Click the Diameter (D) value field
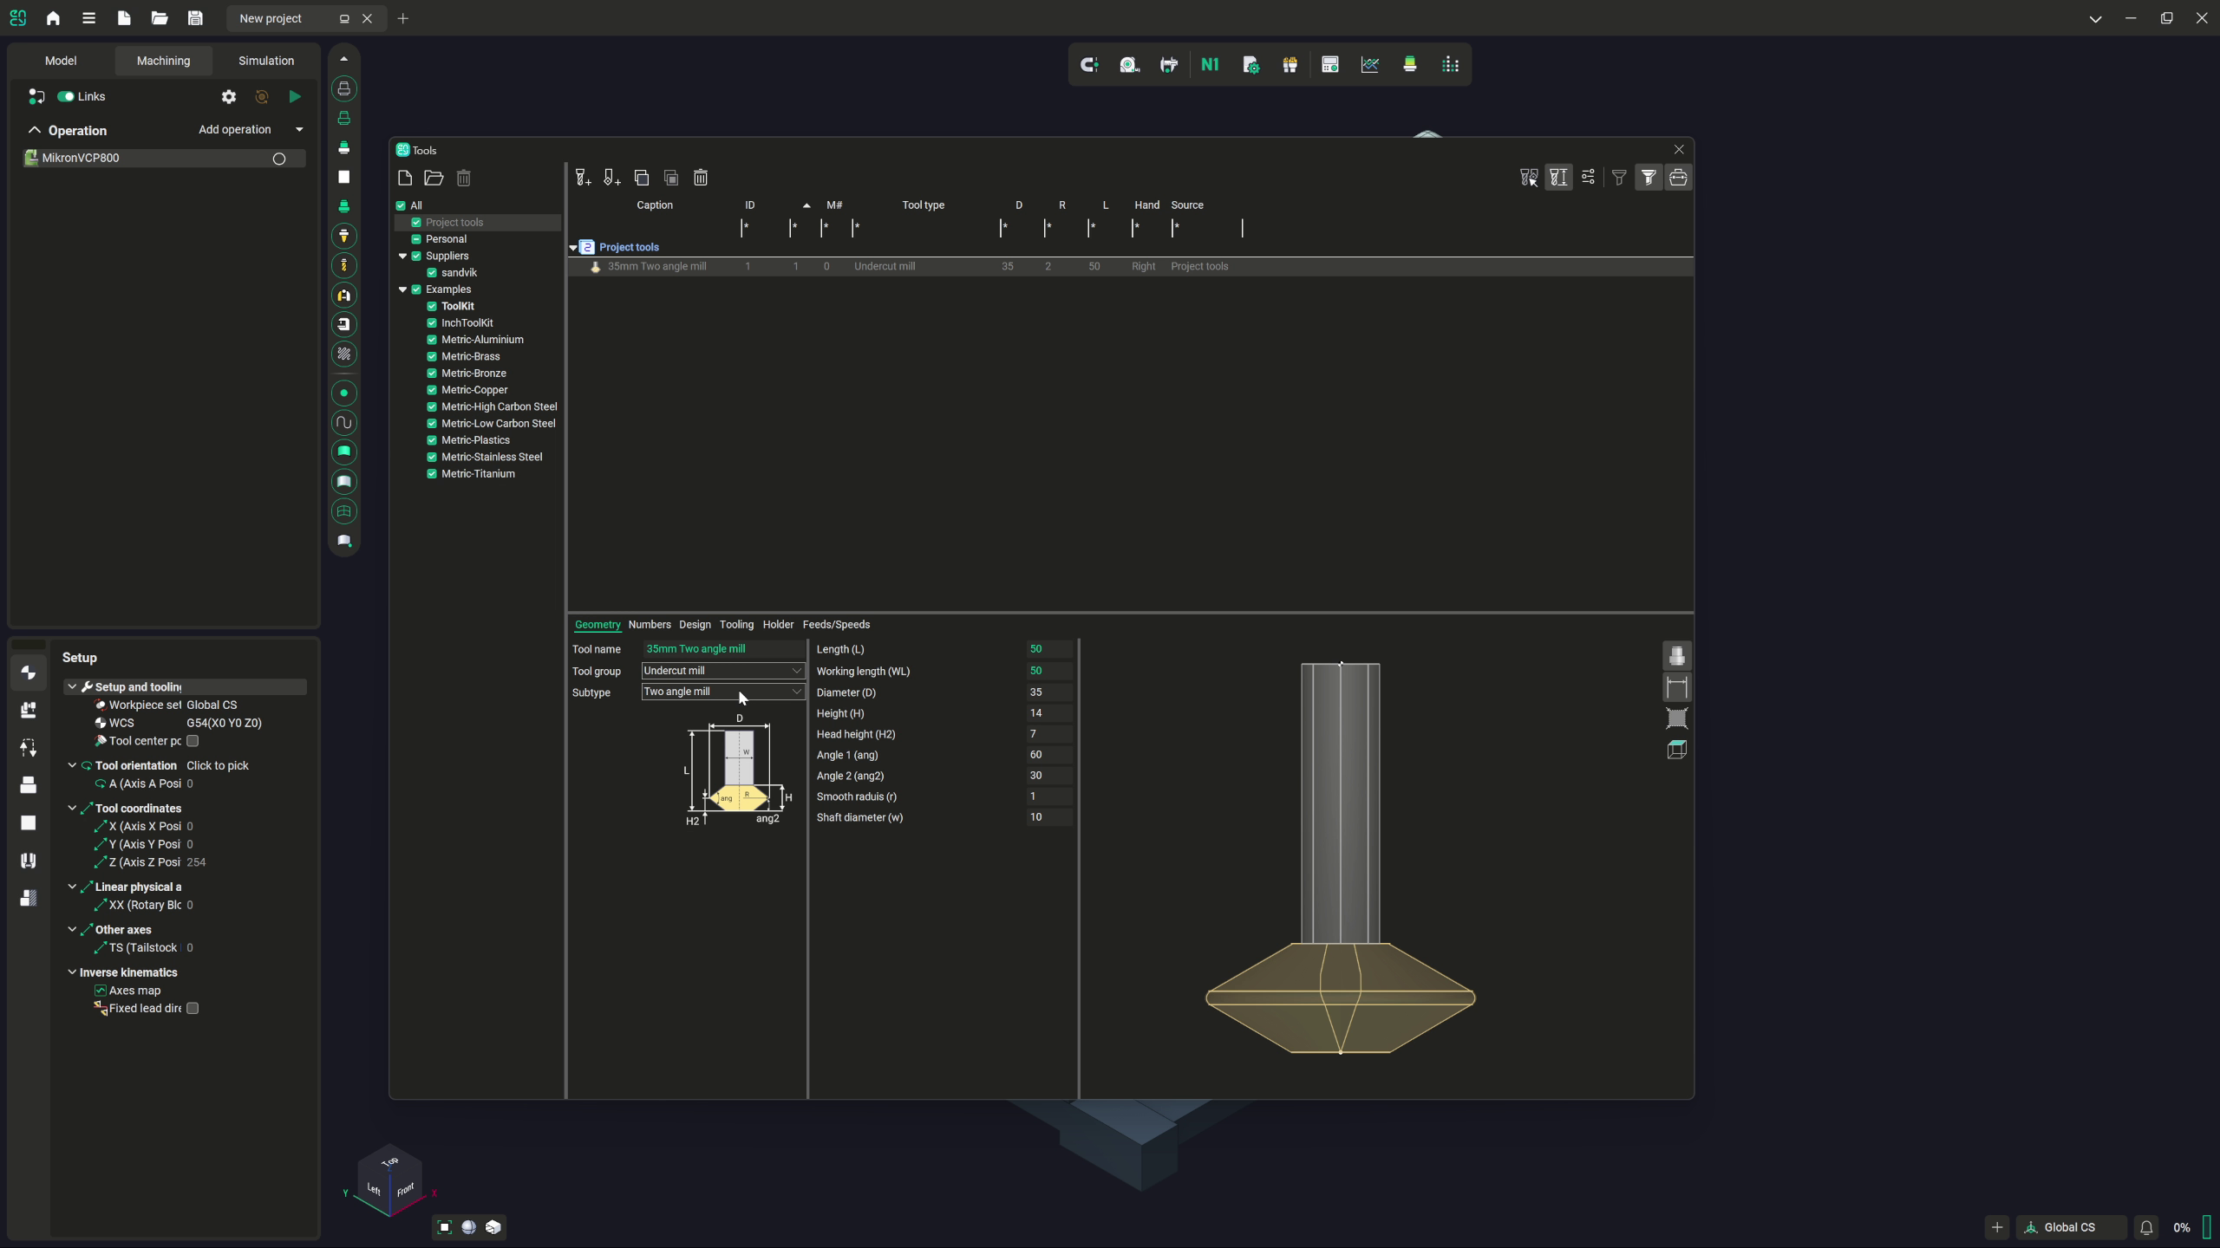Viewport: 2220px width, 1248px height. [x=1048, y=692]
